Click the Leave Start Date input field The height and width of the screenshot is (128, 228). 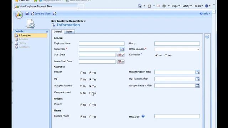(97, 62)
